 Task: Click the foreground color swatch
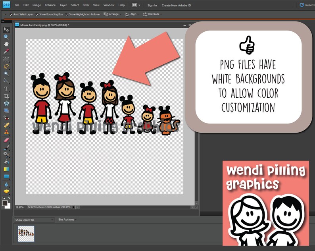[x=4, y=203]
